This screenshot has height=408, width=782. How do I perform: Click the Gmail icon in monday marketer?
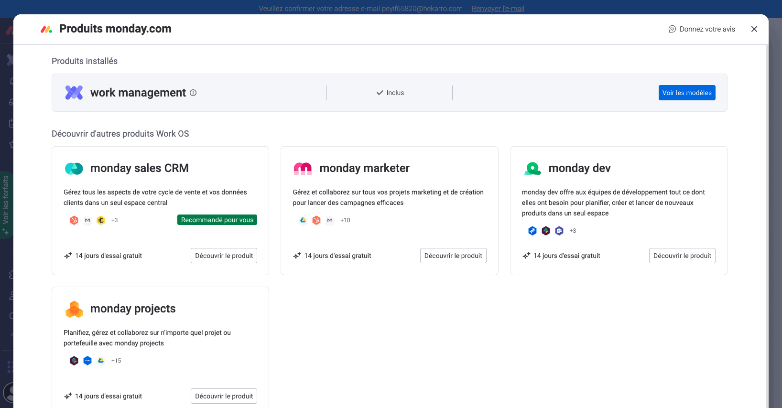[330, 220]
